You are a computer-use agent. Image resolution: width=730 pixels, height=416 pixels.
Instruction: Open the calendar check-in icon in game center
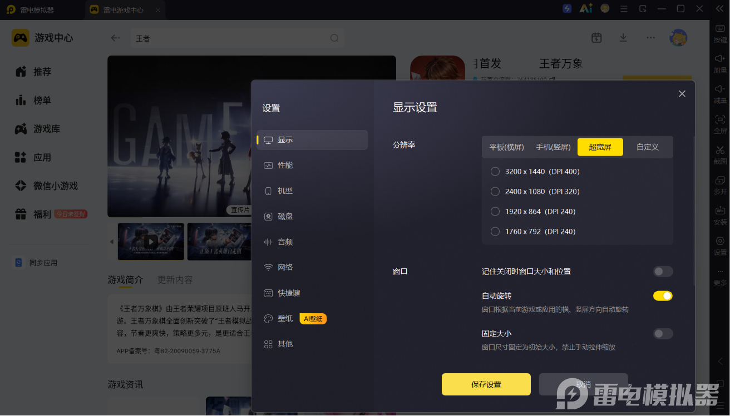click(596, 38)
